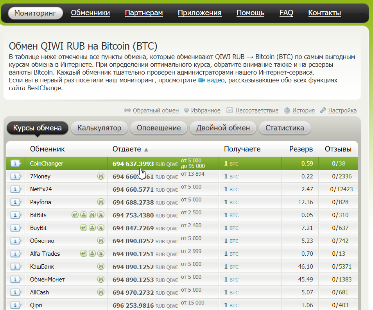Screen dimensions: 373x310
Task: Click the percent badge in the BitBits row
Action: (x=101, y=215)
